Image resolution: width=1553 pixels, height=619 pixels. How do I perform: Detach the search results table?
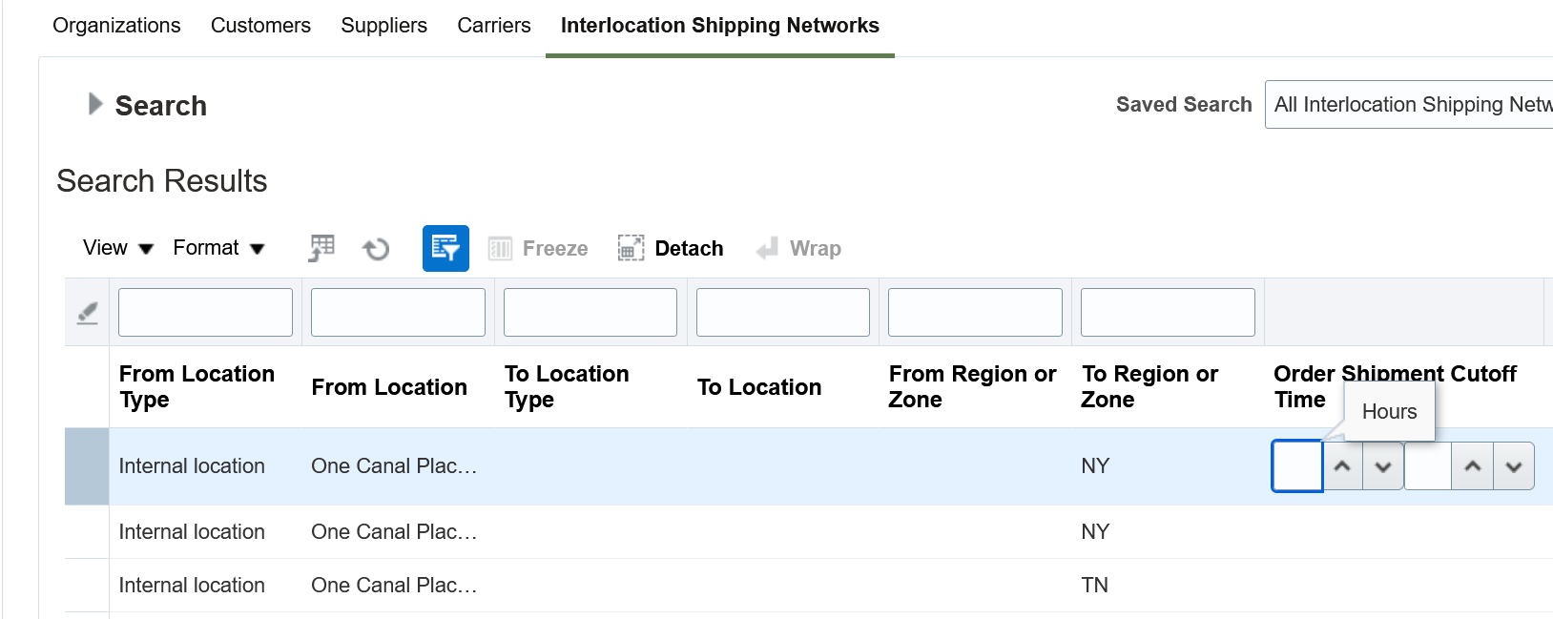(x=671, y=249)
